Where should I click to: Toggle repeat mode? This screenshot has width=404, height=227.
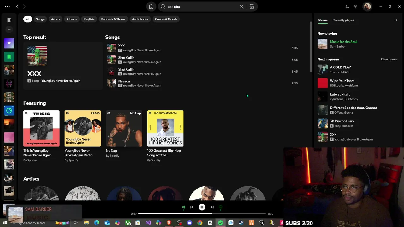(x=221, y=207)
